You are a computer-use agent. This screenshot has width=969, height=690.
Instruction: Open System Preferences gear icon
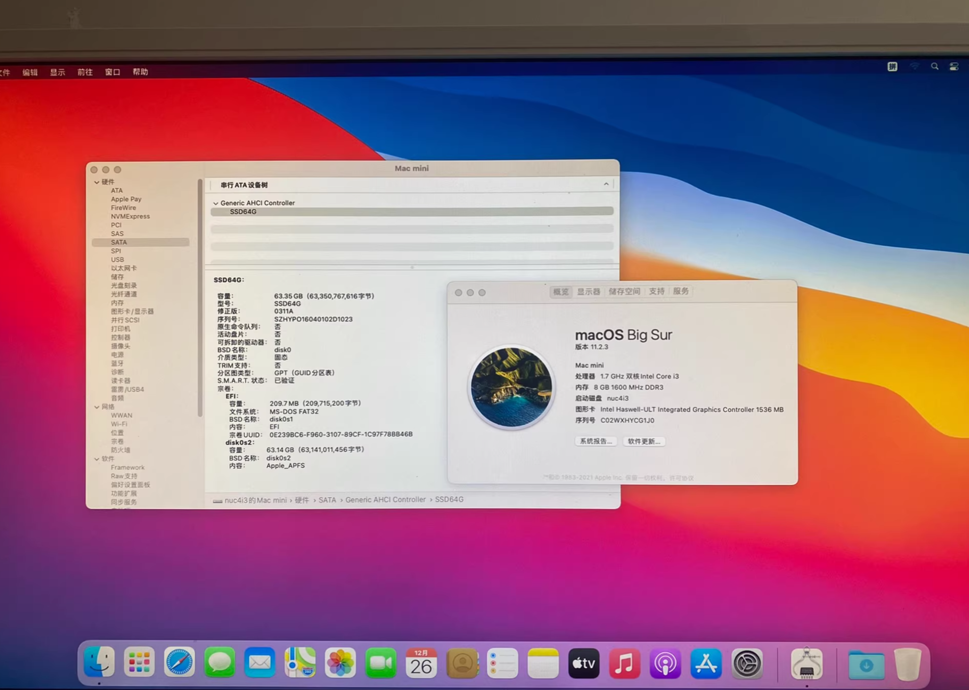[747, 663]
